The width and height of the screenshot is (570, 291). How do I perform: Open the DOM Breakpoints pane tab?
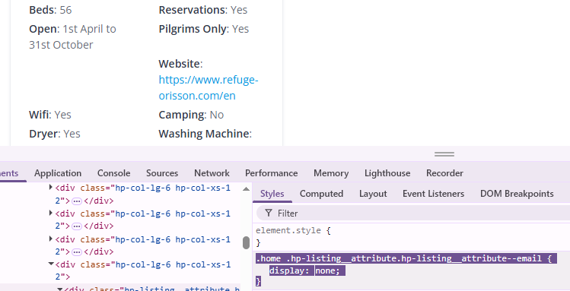coord(517,194)
